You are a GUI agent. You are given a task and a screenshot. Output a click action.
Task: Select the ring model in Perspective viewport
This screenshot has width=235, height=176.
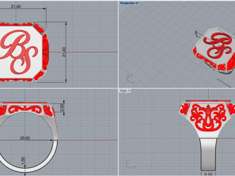coord(214,51)
